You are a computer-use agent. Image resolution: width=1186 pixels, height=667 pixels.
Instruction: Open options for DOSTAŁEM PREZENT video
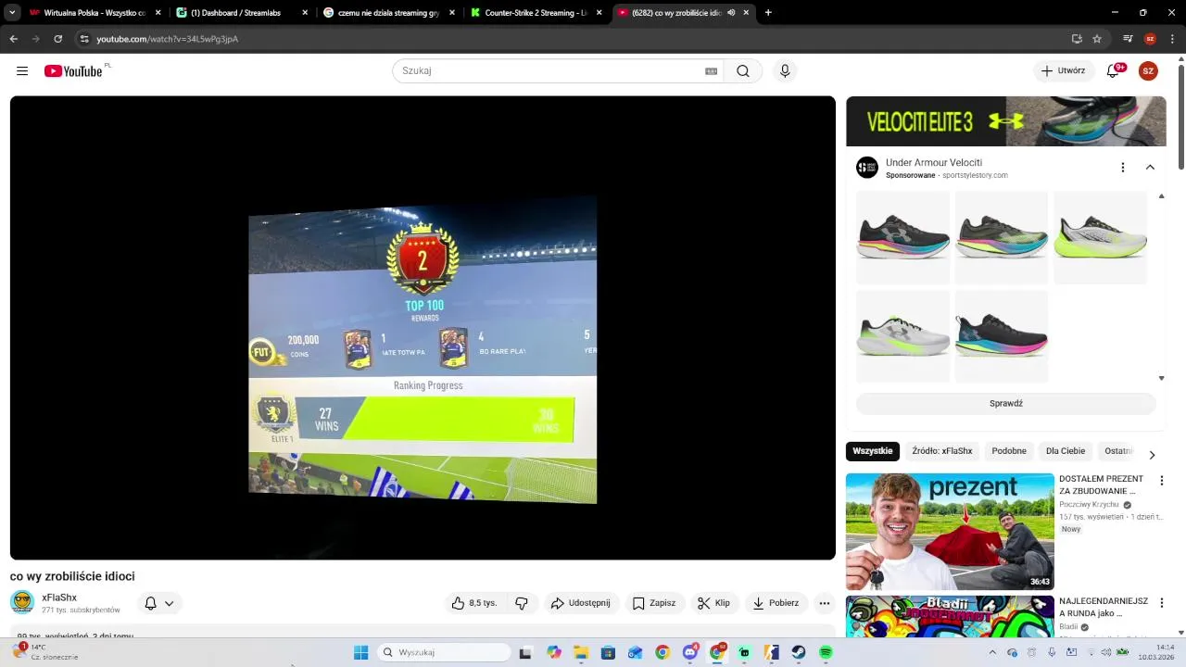1162,481
